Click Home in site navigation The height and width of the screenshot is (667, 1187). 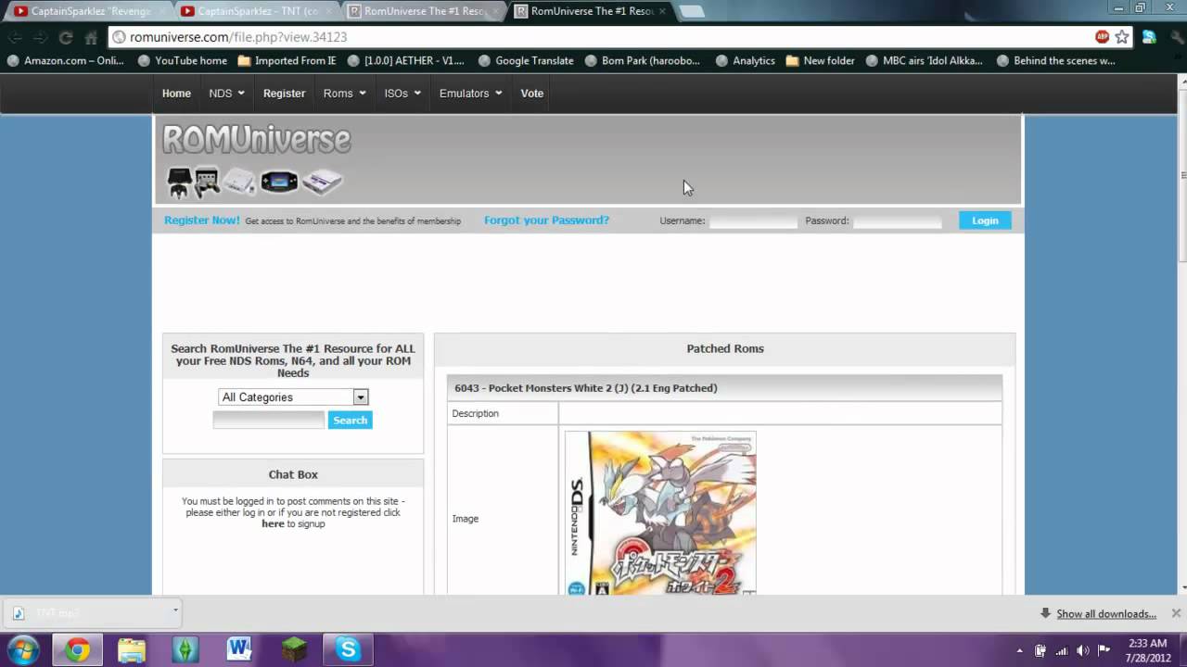(x=176, y=94)
